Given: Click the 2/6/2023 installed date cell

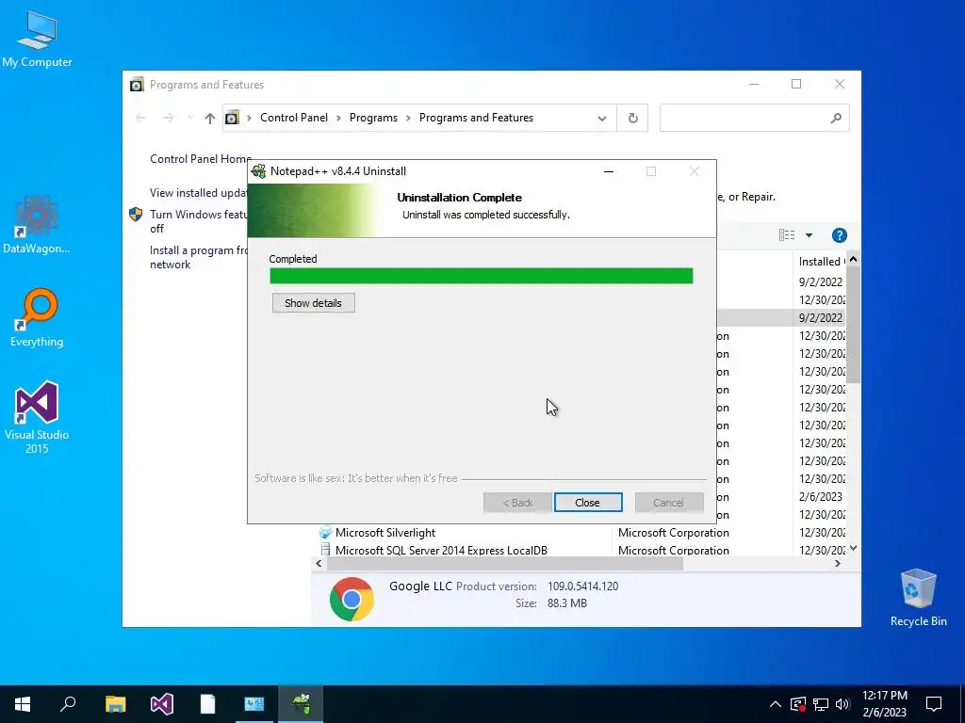Looking at the screenshot, I should (x=821, y=496).
